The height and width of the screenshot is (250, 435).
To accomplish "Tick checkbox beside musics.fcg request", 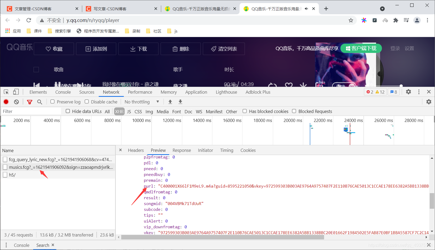I will (5, 167).
